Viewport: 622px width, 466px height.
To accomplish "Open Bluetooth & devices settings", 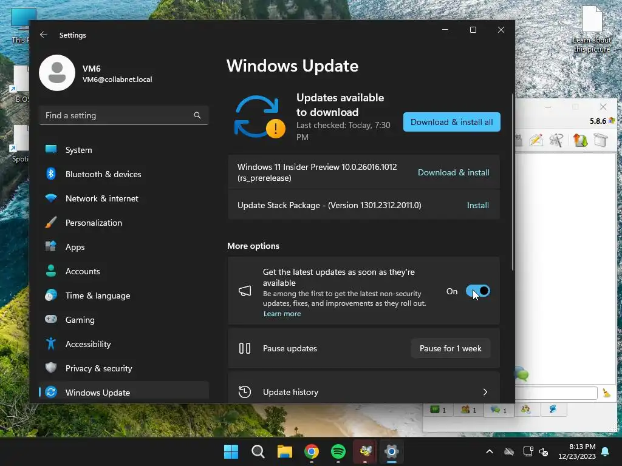I will [124, 174].
